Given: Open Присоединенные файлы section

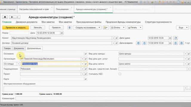Looking at the screenshot, I should click(89, 22).
